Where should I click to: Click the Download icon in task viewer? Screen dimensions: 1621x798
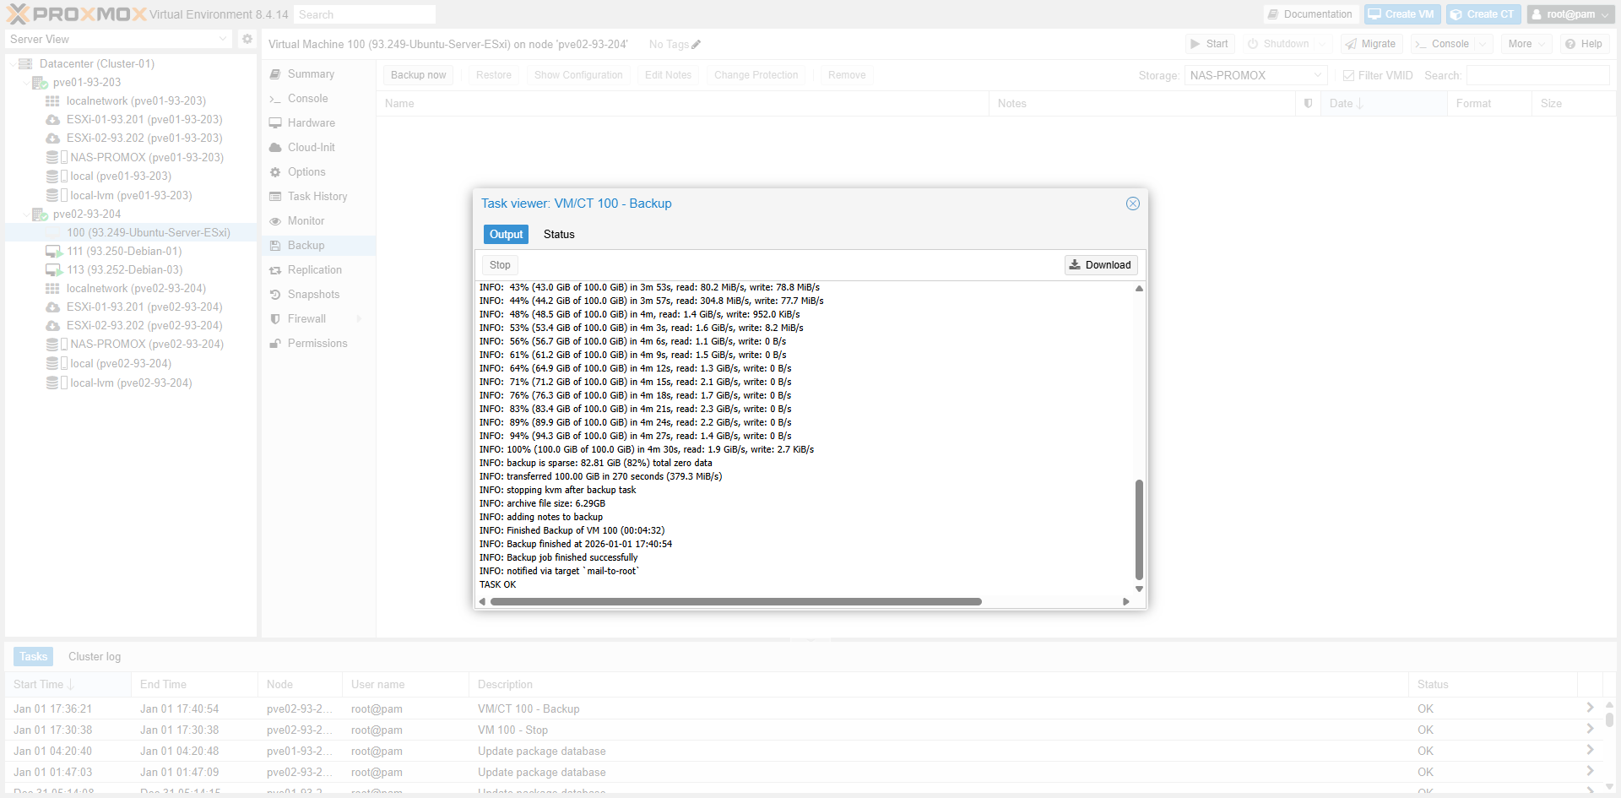click(1075, 264)
